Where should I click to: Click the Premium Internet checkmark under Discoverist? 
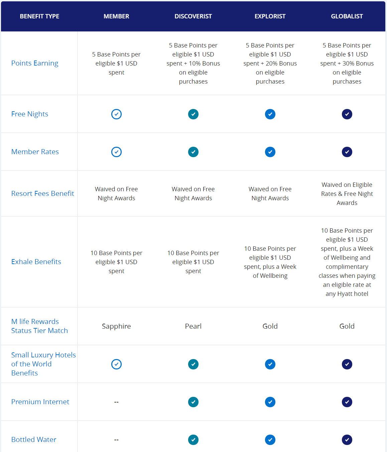pos(193,402)
